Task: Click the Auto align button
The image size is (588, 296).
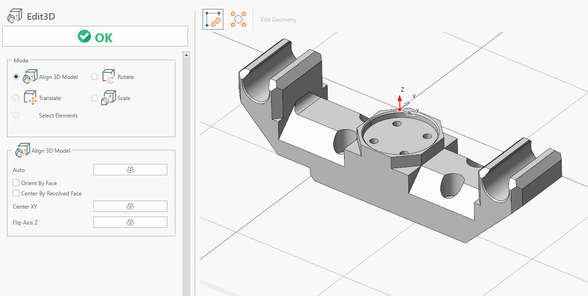Action: pyautogui.click(x=130, y=170)
